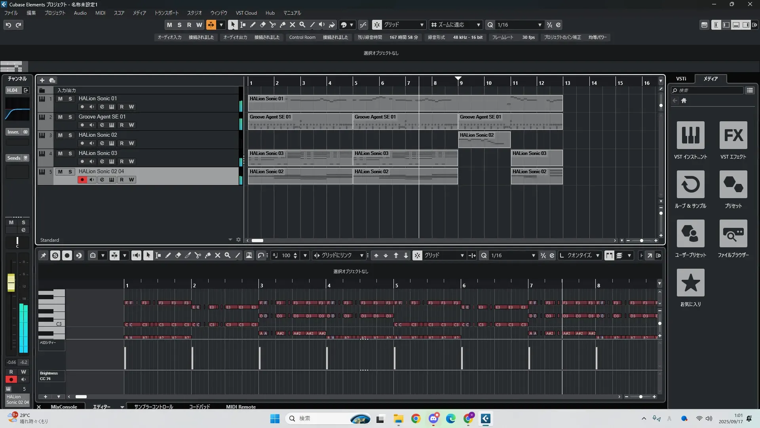Viewport: 760px width, 428px height.
Task: Open the Transport menu
Action: [x=166, y=13]
